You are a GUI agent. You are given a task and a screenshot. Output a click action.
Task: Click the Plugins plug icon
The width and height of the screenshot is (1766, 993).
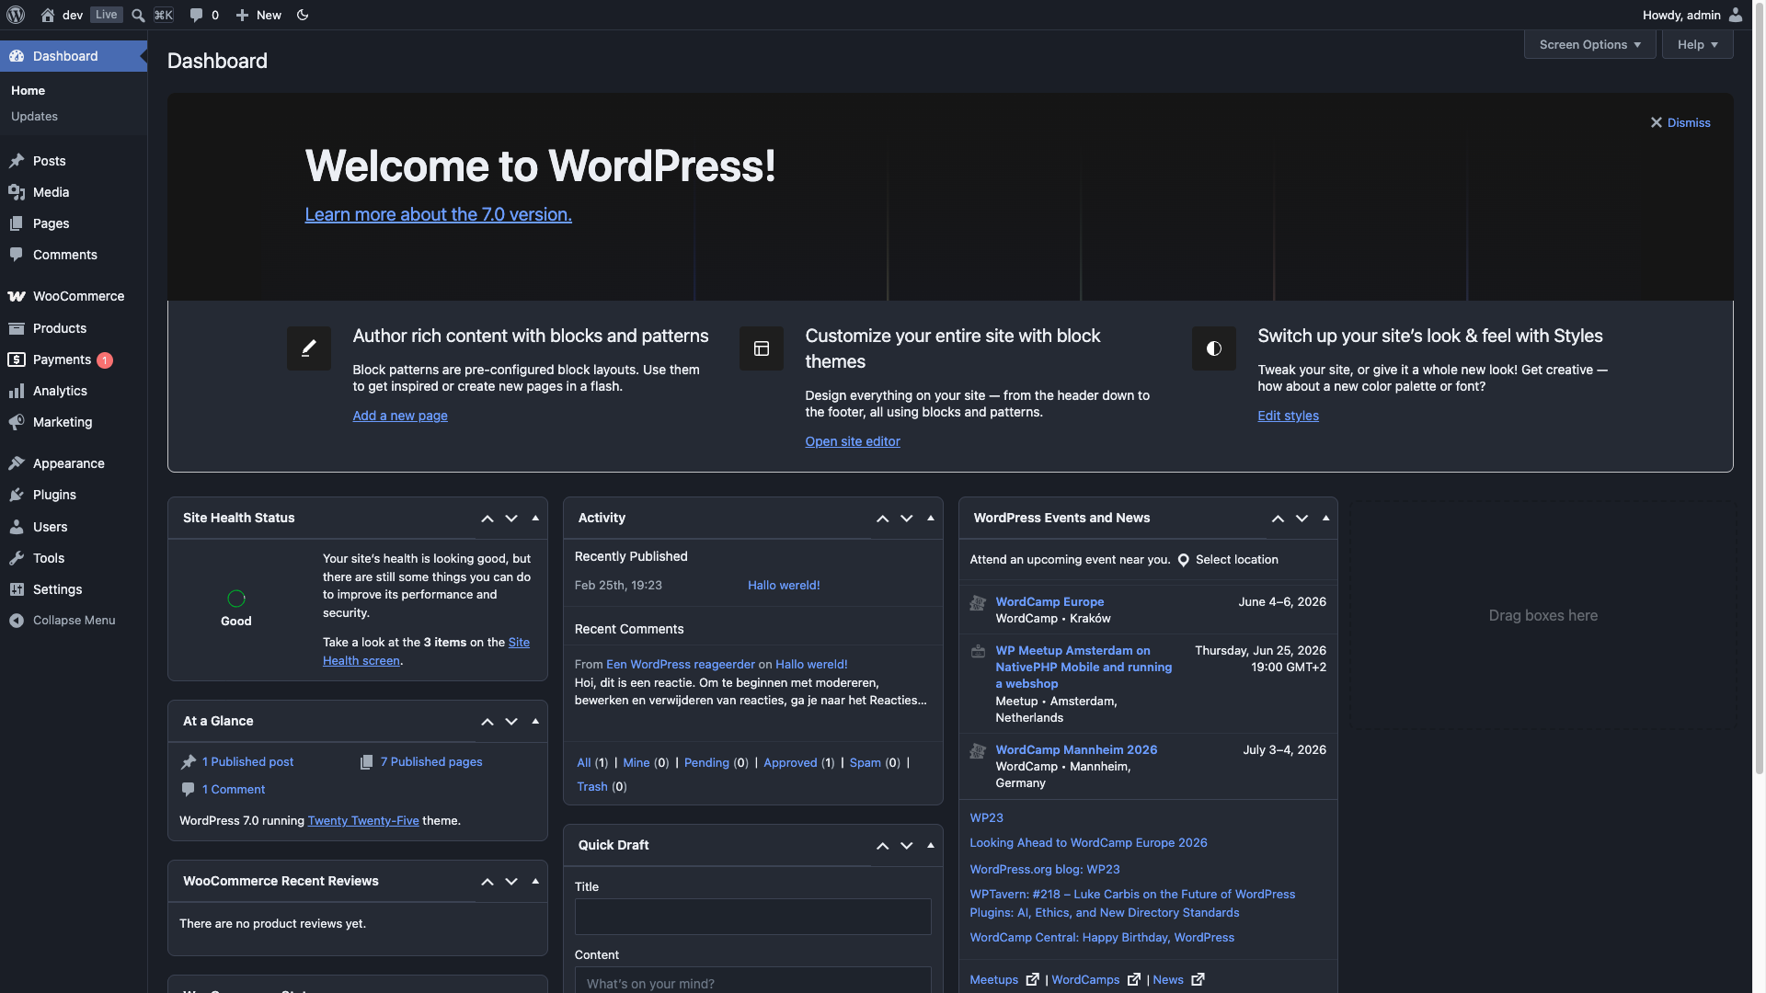(17, 495)
